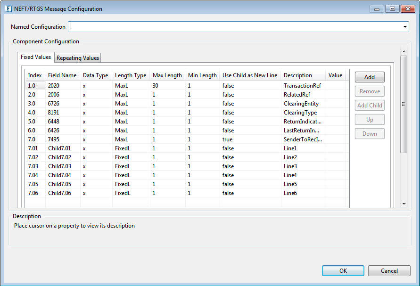Click the Data Type column header

(x=95, y=75)
